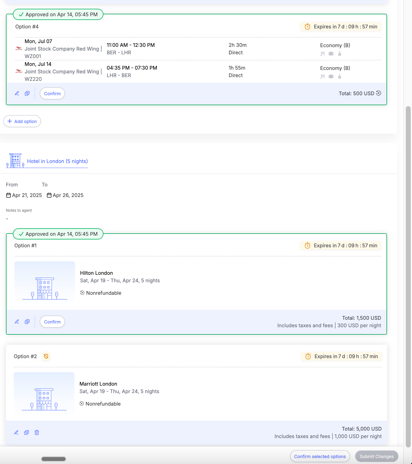Open Hotel in London (5 nights) link
The width and height of the screenshot is (412, 464).
(x=57, y=161)
